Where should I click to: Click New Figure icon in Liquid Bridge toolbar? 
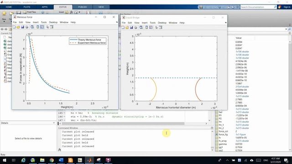[x=123, y=27]
